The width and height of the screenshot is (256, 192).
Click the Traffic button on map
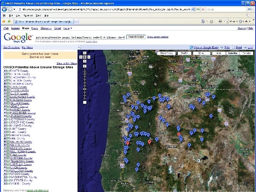click(x=184, y=53)
